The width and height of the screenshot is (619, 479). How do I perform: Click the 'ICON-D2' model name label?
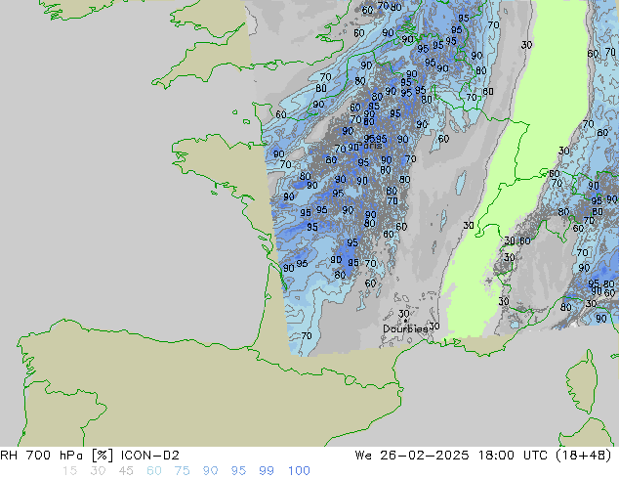click(150, 456)
